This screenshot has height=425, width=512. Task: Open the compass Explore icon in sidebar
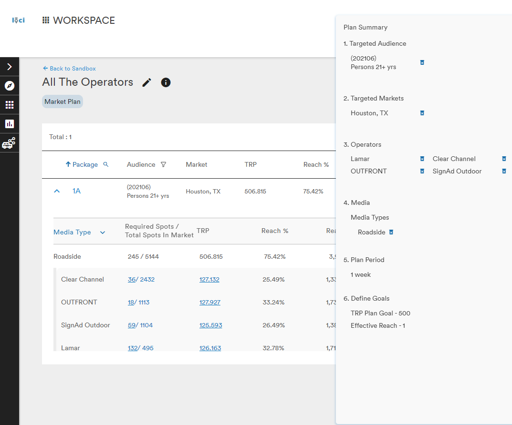(x=10, y=86)
